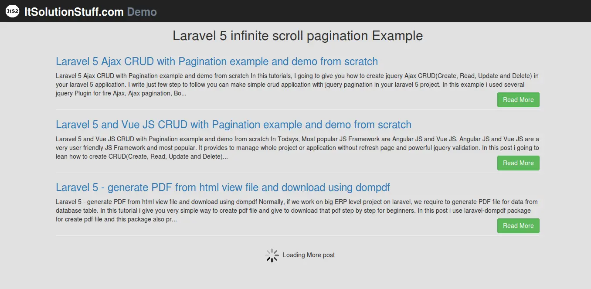Open the generate PDF using dompdf post title

click(x=223, y=187)
